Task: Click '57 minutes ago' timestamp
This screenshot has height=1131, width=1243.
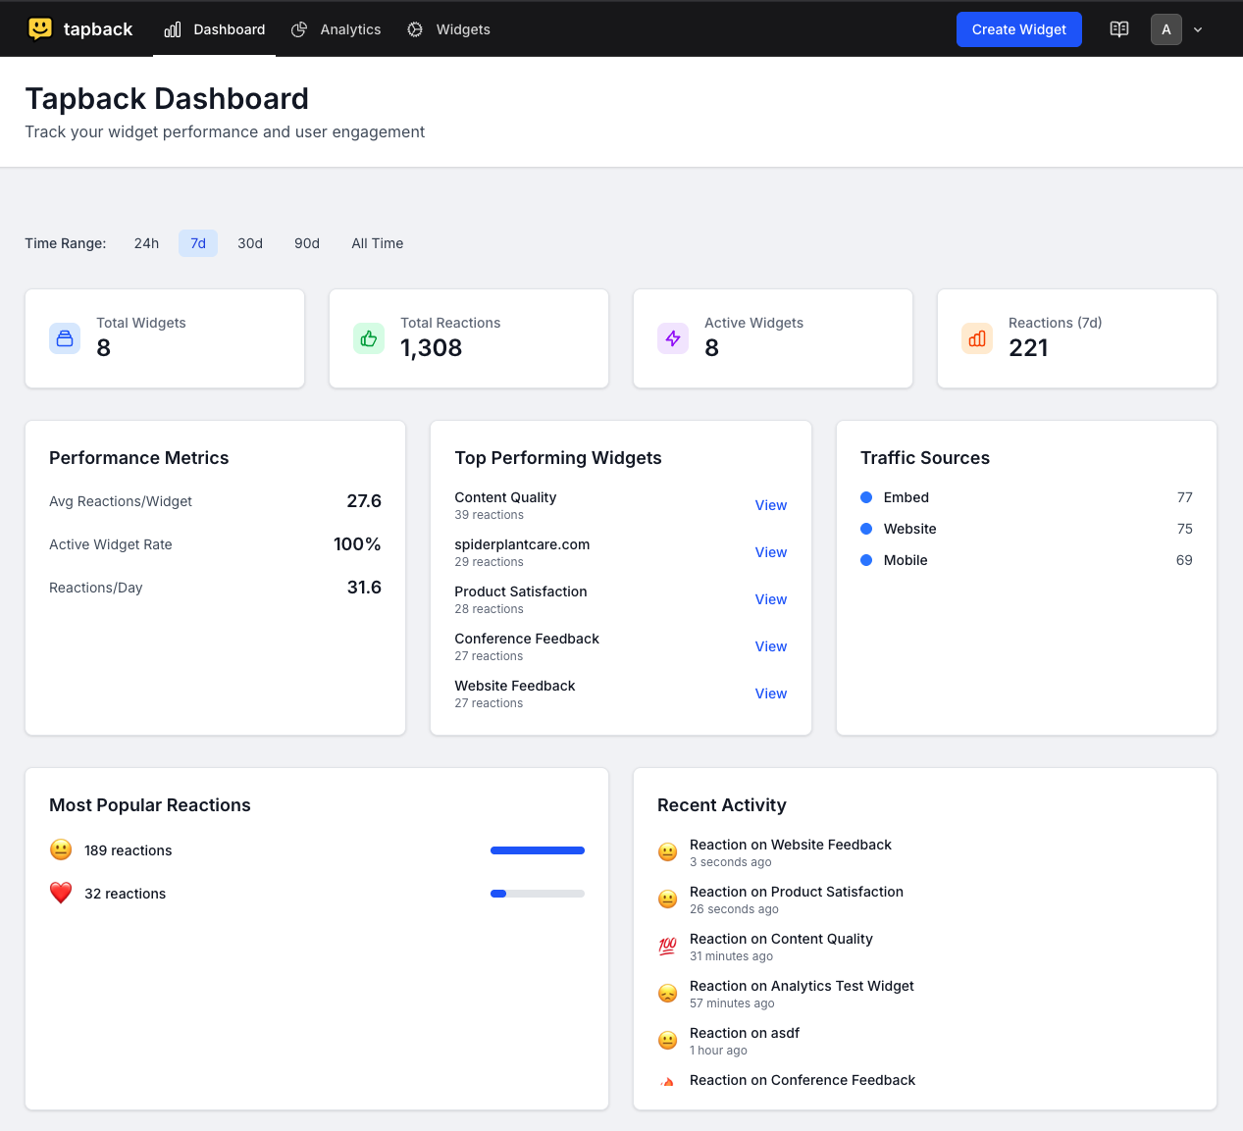Action: pyautogui.click(x=732, y=1003)
